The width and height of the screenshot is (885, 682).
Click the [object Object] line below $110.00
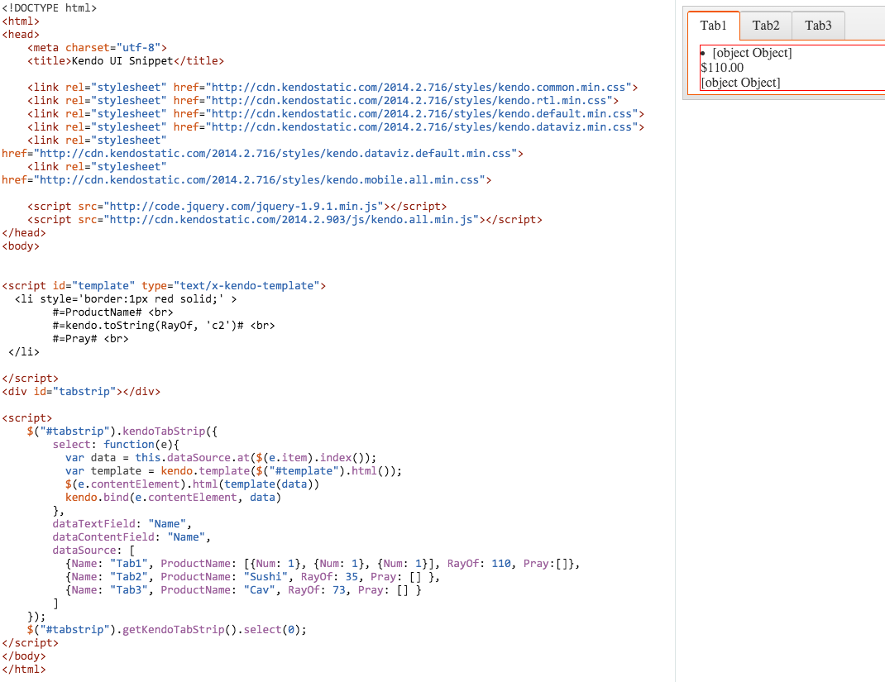pyautogui.click(x=740, y=83)
